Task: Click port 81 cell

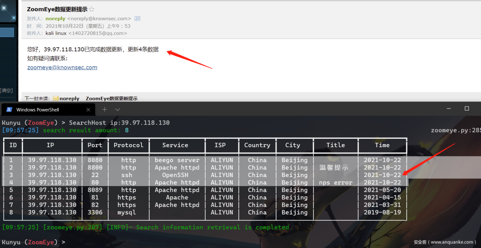Action: tap(95, 197)
